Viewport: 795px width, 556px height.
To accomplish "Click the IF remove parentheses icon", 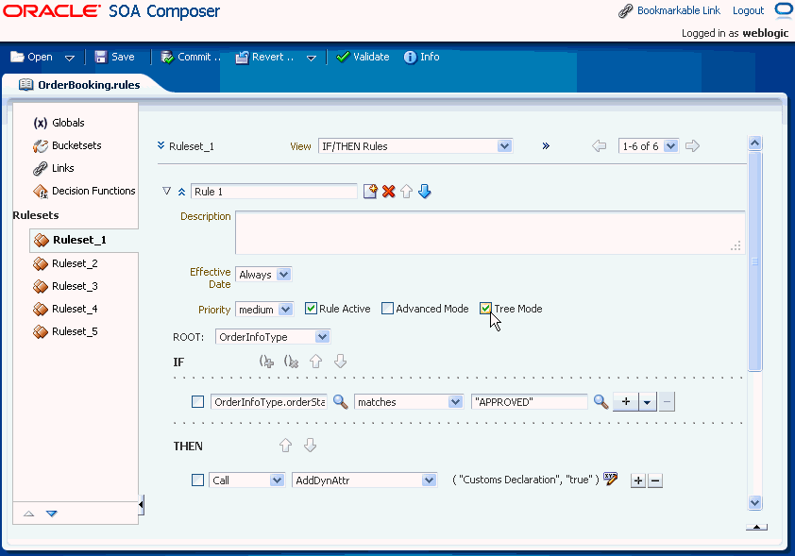I will [x=292, y=362].
